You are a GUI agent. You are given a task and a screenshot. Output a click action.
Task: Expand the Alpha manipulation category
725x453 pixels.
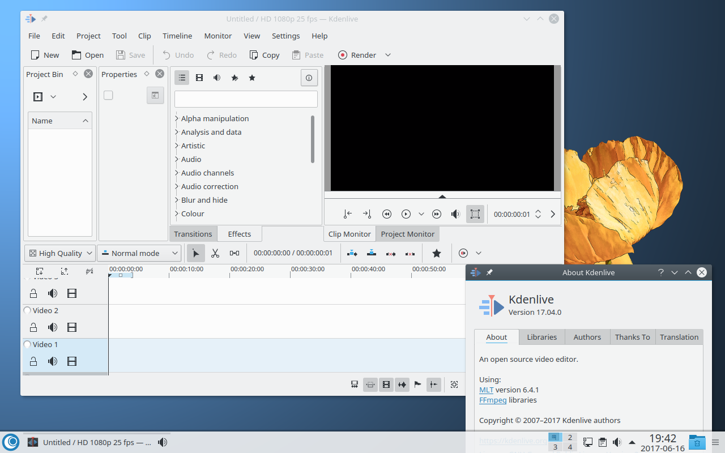pyautogui.click(x=177, y=118)
